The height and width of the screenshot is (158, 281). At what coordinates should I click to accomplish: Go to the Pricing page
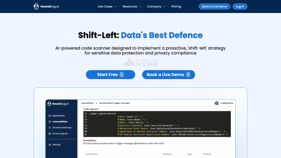click(x=176, y=6)
